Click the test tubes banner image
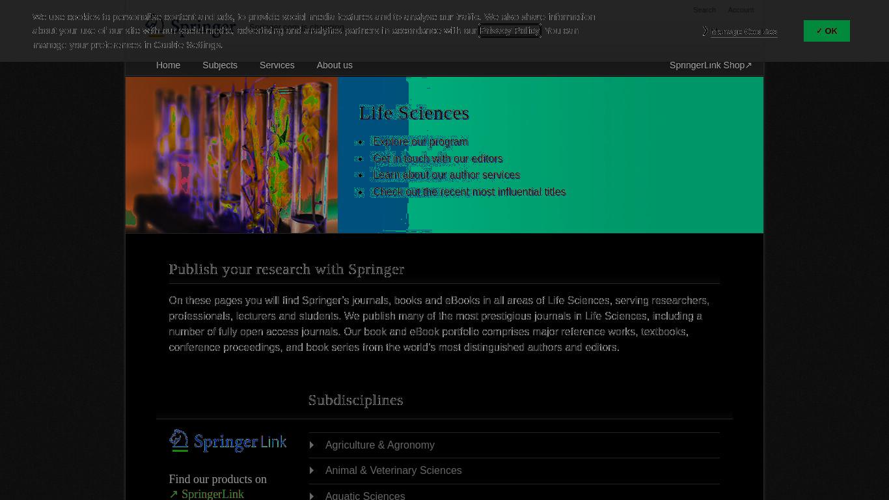The image size is (889, 500). [232, 155]
